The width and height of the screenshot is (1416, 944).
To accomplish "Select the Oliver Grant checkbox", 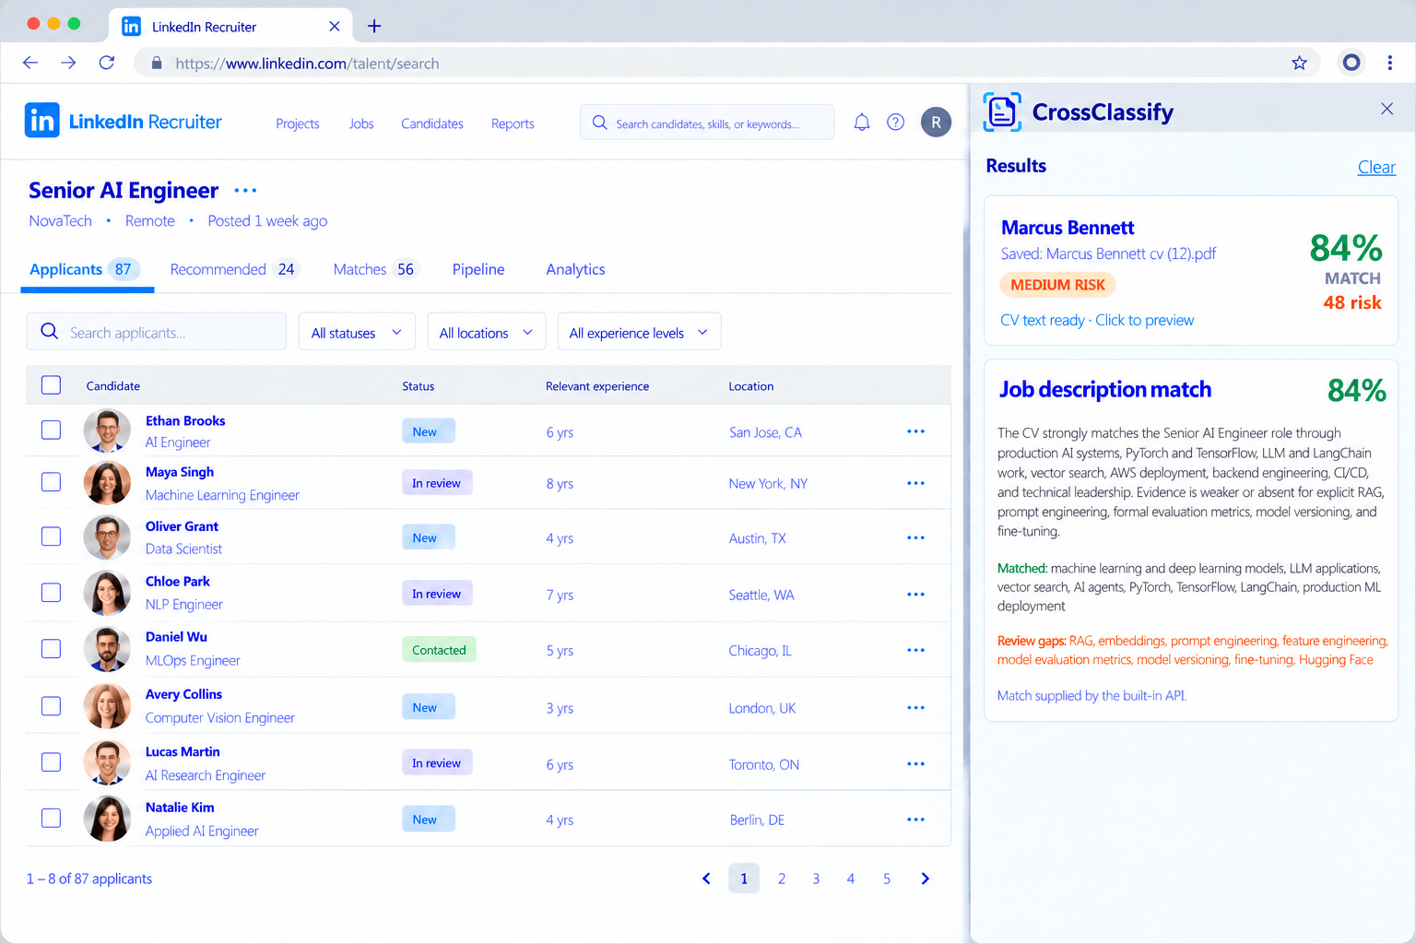I will tap(51, 537).
